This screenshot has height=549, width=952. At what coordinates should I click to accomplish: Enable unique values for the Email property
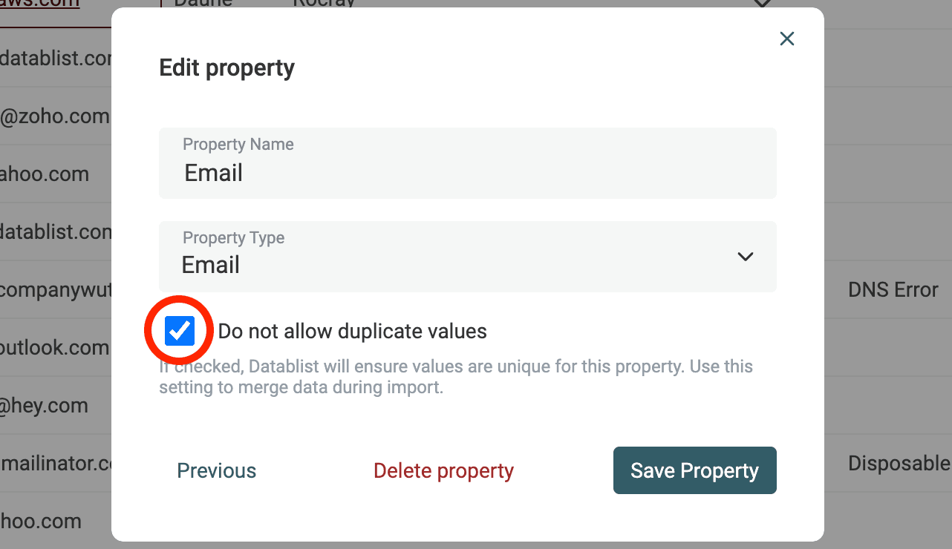point(178,329)
